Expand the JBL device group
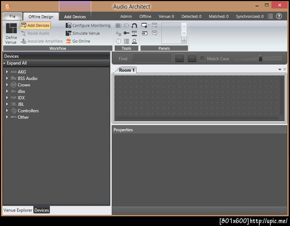This screenshot has height=226, width=290. tap(7, 104)
